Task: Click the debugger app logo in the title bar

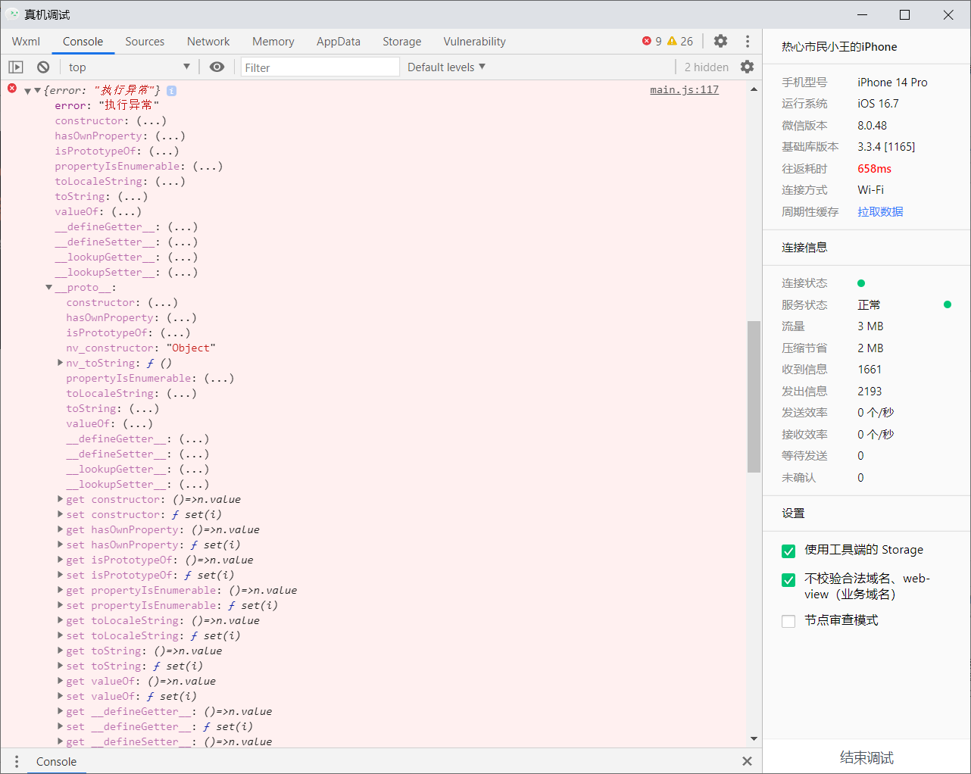Action: click(13, 14)
